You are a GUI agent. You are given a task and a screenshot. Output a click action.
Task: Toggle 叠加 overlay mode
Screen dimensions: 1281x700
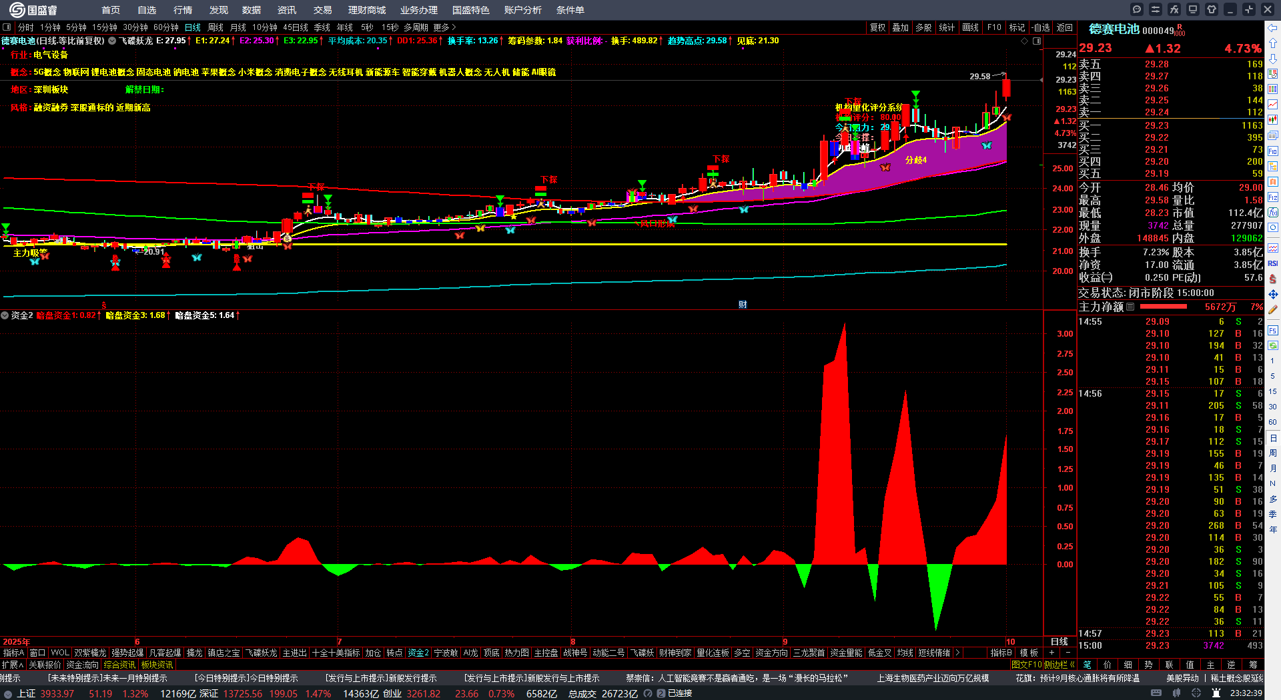(x=901, y=27)
